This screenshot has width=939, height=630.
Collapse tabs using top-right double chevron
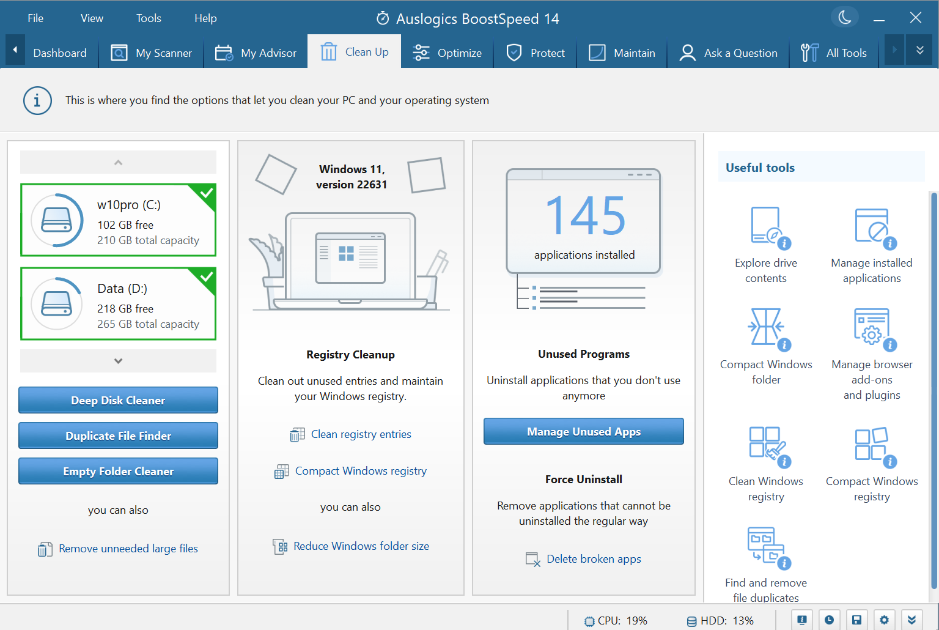(x=919, y=50)
